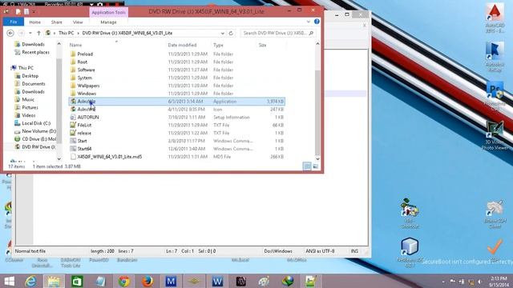
Task: Open the Home ribbon tab
Action: click(35, 22)
